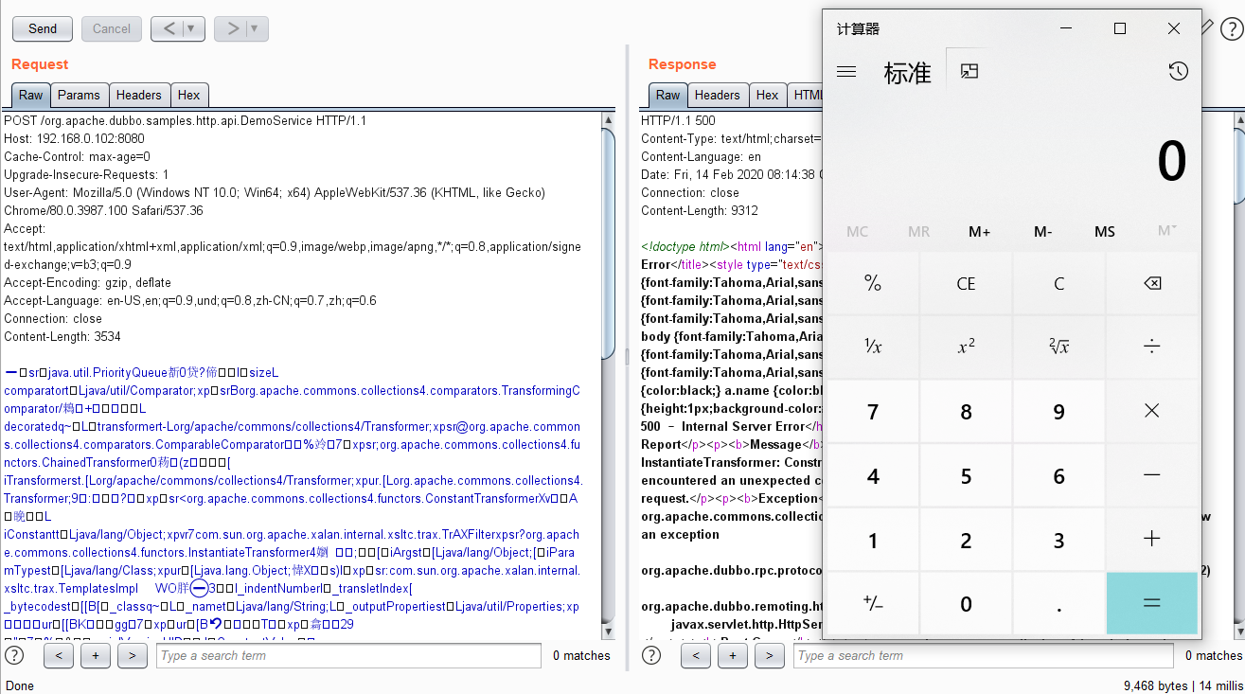Expand the history back dropdown arrow

(192, 29)
